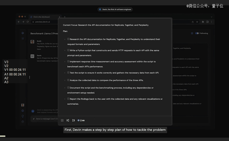Screen dimensions: 229x141
Task: Click Devin's DV avatar in the chat
Action: (x=32, y=56)
